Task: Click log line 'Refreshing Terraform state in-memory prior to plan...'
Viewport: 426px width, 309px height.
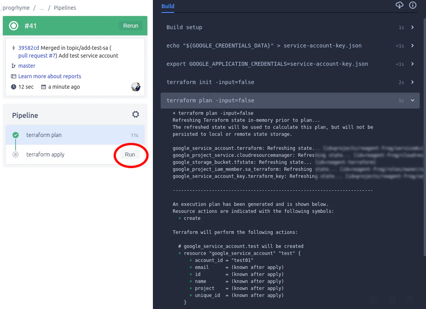Action: coord(246,120)
